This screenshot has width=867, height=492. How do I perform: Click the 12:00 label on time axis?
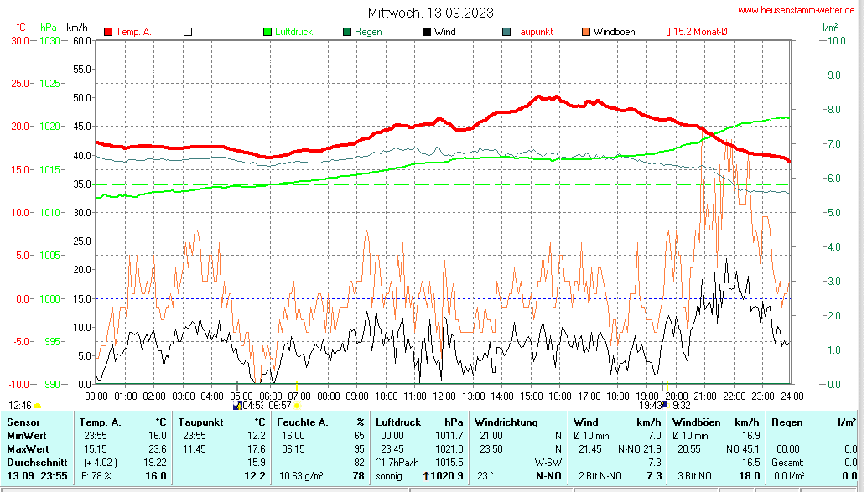point(444,396)
